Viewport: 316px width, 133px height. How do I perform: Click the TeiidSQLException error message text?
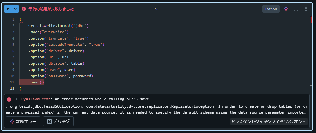click(x=157, y=109)
